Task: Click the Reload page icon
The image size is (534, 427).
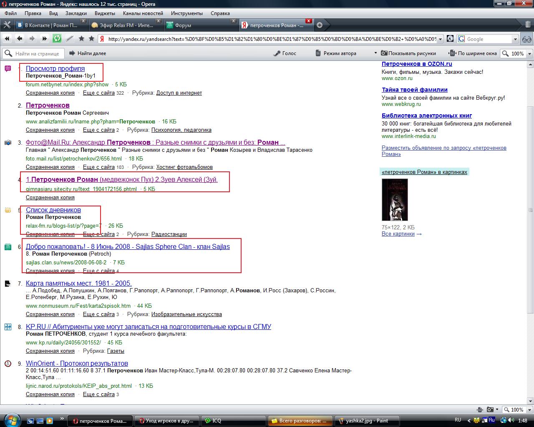Action: point(57,39)
